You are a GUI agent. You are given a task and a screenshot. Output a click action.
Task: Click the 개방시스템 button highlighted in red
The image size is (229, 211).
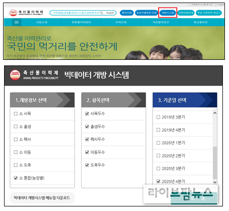pos(168,13)
